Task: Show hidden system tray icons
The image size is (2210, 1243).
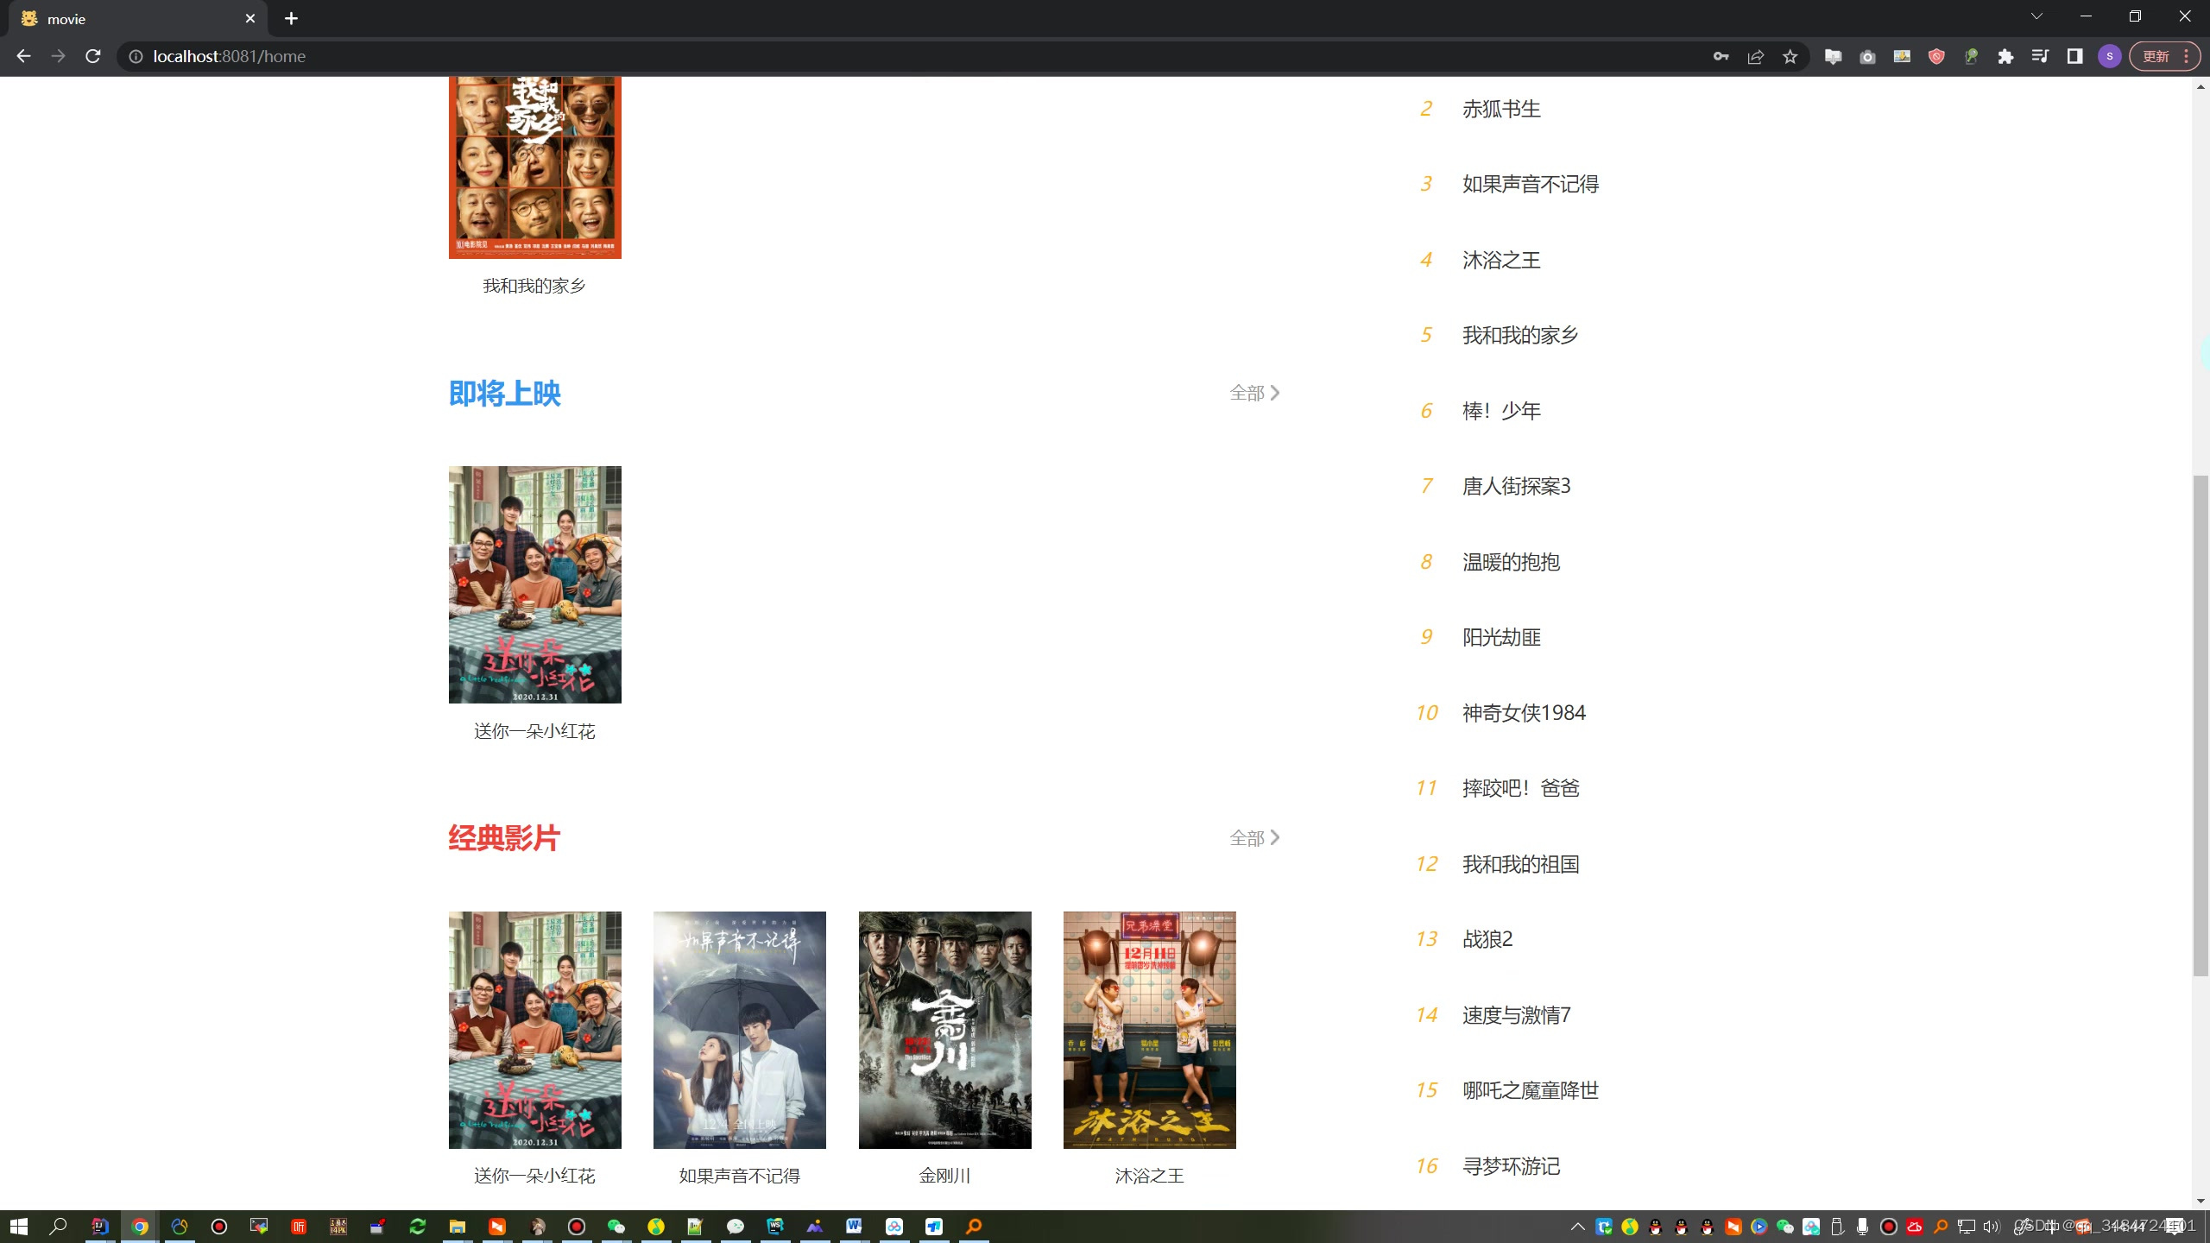Action: (1577, 1227)
